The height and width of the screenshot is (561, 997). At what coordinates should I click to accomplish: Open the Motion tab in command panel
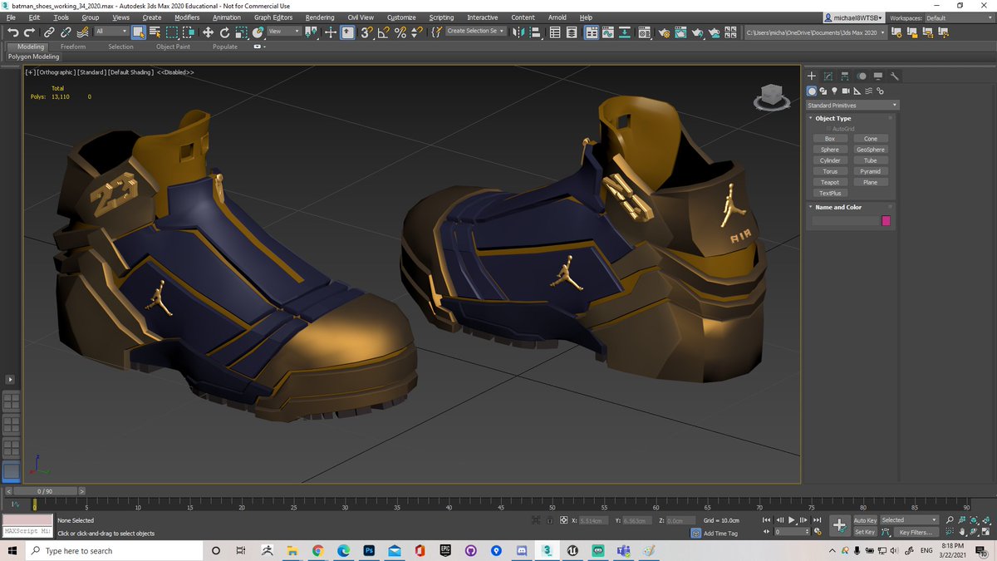coord(862,76)
